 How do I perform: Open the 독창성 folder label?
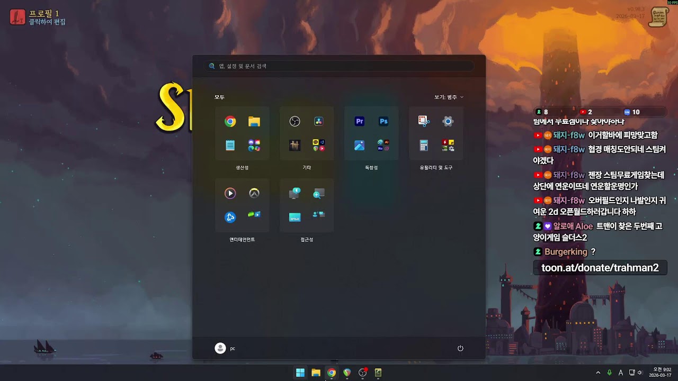pos(371,168)
